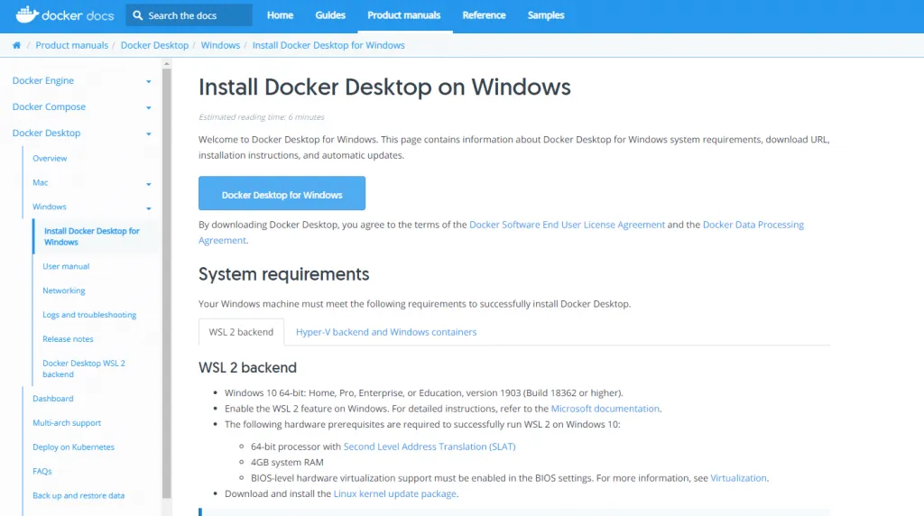Open the Release notes sidebar item
Viewport: 924px width, 516px height.
pos(68,339)
